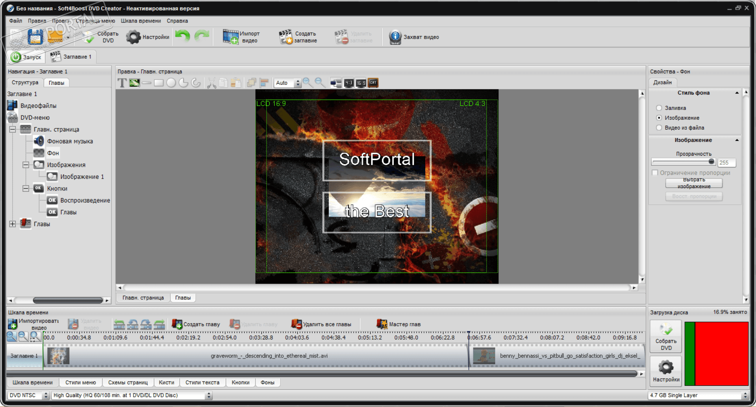Click Создать главу on the timeline toolbar

(x=196, y=324)
